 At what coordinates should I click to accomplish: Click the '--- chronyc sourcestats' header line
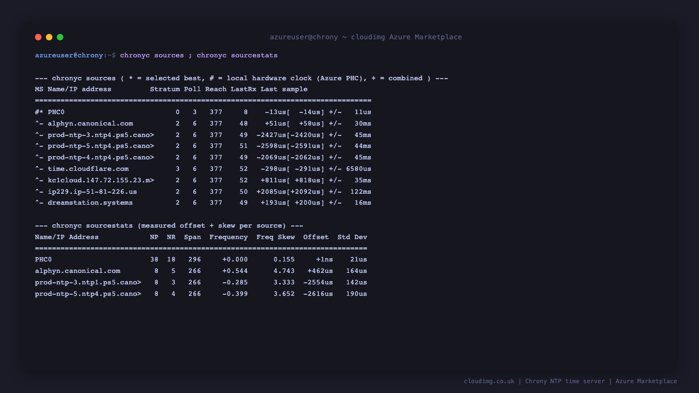tap(169, 225)
